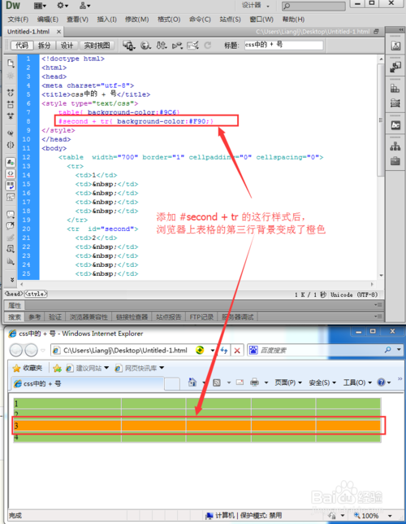Click the IE home page icon

[192, 382]
